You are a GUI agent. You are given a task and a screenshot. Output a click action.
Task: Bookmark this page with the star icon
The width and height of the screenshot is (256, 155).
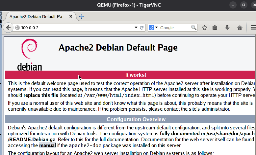point(205,28)
